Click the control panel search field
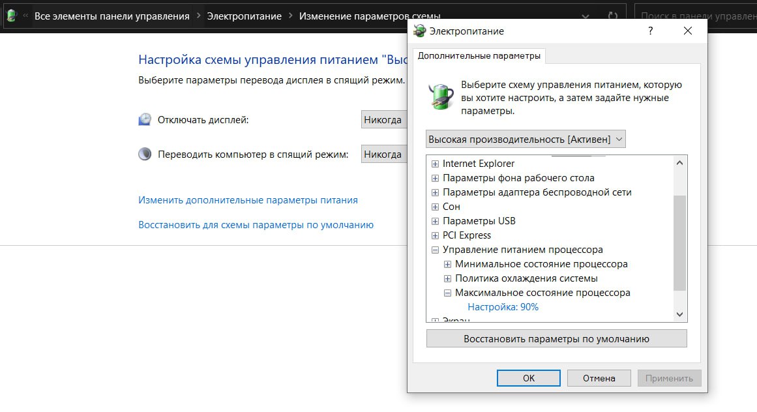The height and width of the screenshot is (412, 757). point(694,16)
